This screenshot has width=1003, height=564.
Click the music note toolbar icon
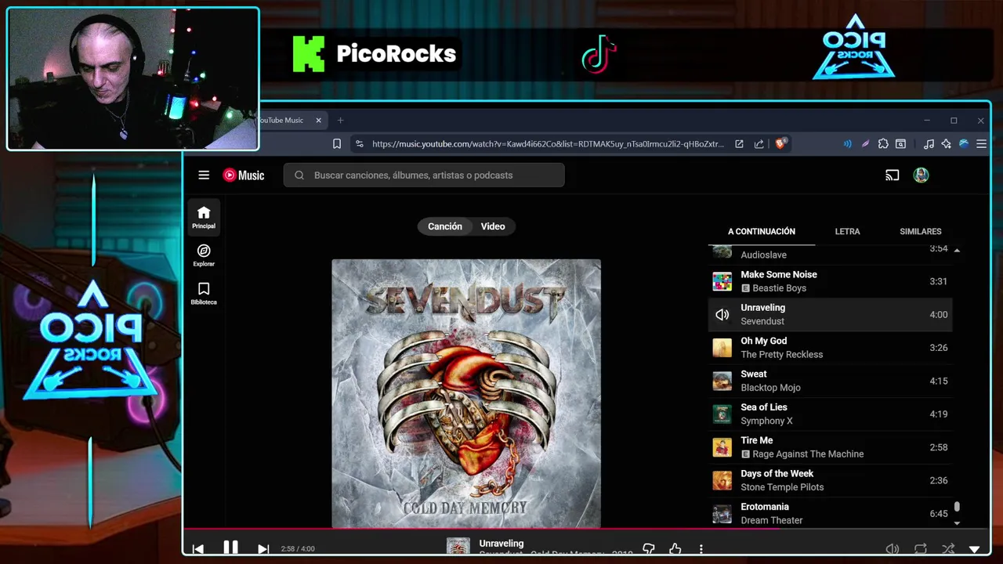929,144
